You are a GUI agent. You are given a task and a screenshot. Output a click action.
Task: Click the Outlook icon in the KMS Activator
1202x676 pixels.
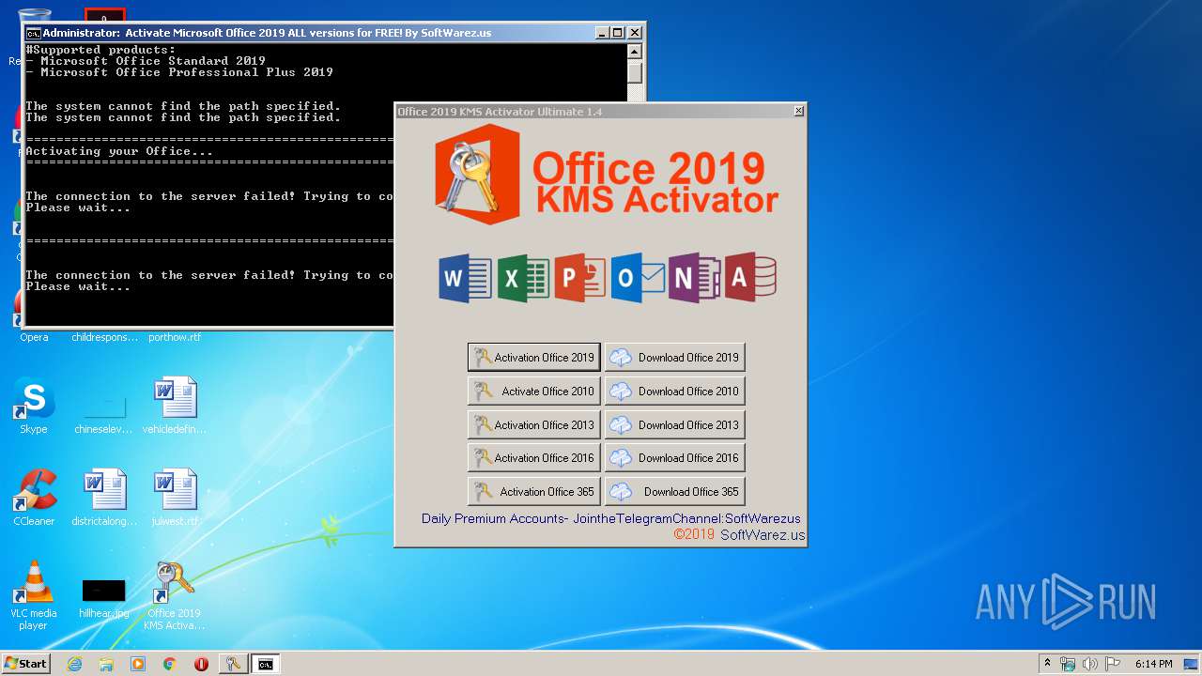tap(638, 278)
